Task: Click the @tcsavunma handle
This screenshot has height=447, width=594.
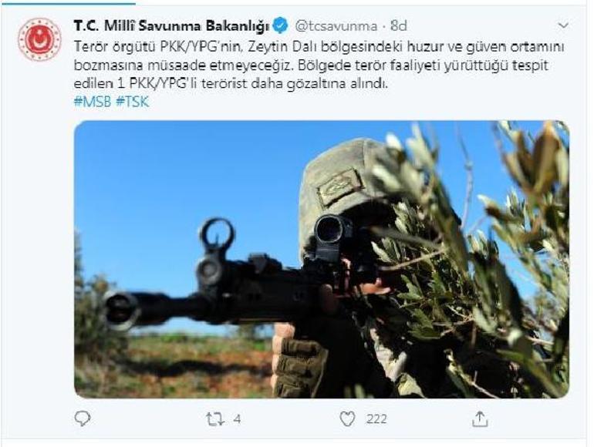Action: (336, 25)
